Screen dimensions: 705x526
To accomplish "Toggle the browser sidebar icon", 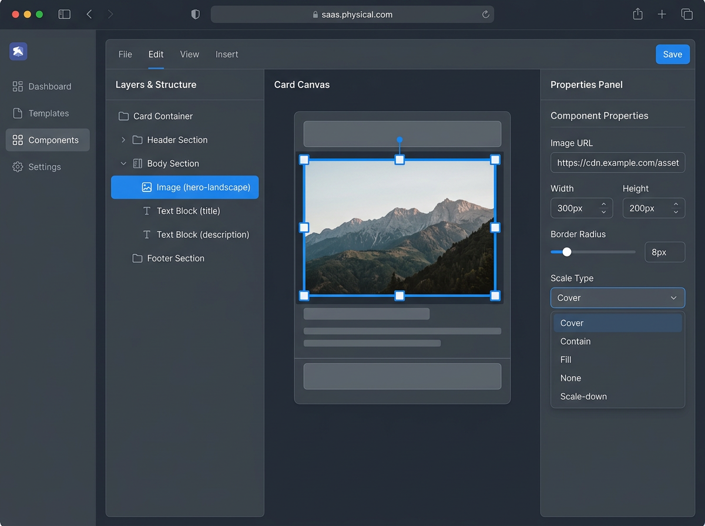I will pyautogui.click(x=65, y=14).
